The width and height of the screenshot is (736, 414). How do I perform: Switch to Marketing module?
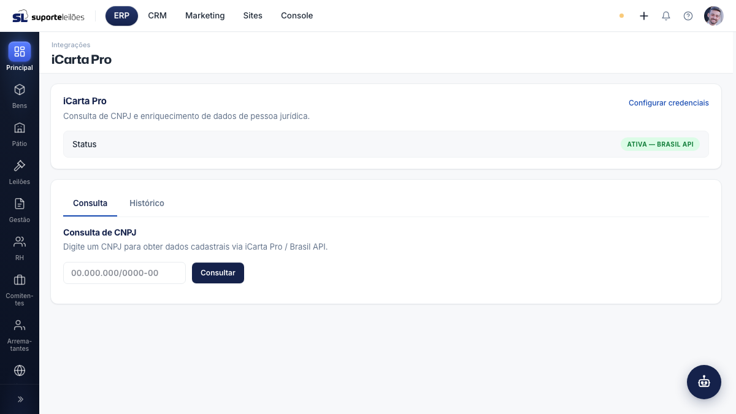pos(205,16)
